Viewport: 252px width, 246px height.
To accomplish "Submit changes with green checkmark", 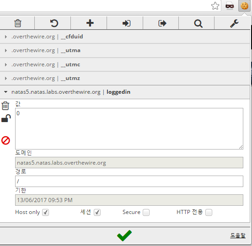I will (x=124, y=235).
